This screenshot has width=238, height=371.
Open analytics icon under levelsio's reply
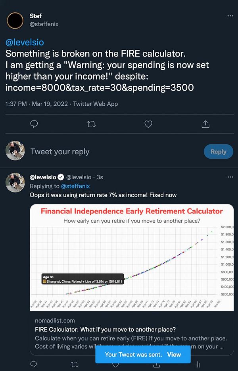pyautogui.click(x=197, y=364)
